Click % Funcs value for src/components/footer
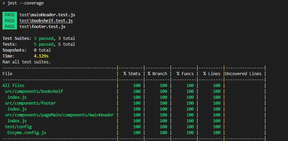The width and height of the screenshot is (288, 141). (190, 103)
